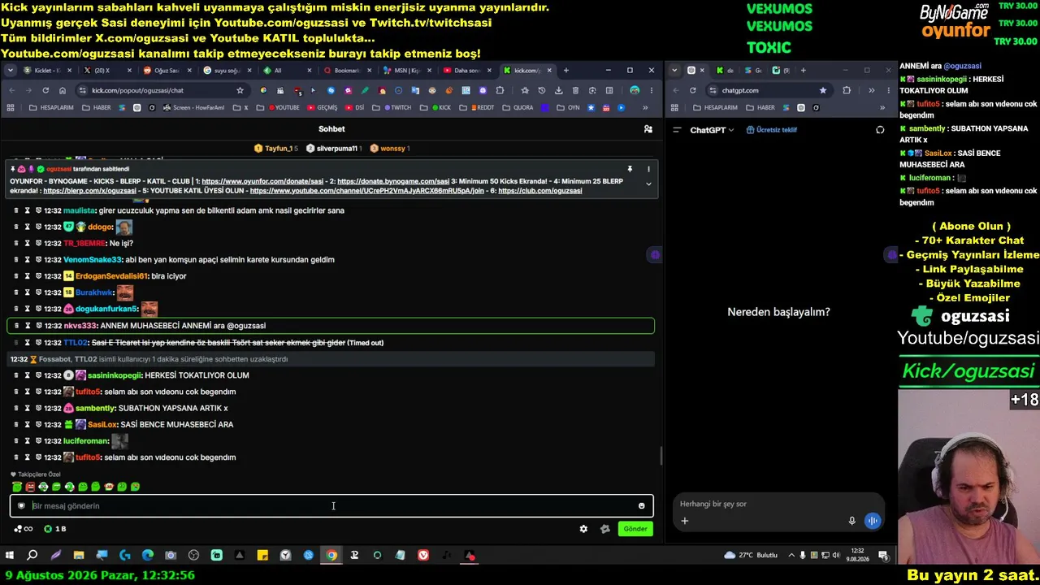Open the GEÇMİŞ bookmark

(323, 107)
